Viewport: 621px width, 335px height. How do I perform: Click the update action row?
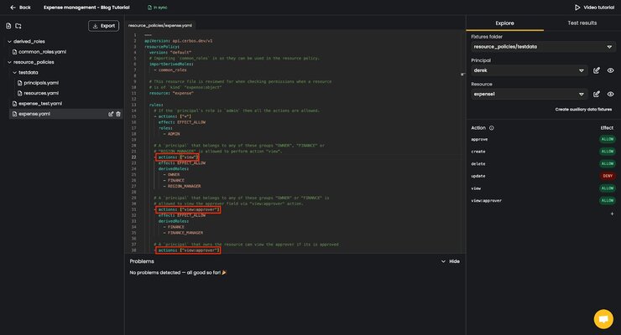pyautogui.click(x=543, y=176)
